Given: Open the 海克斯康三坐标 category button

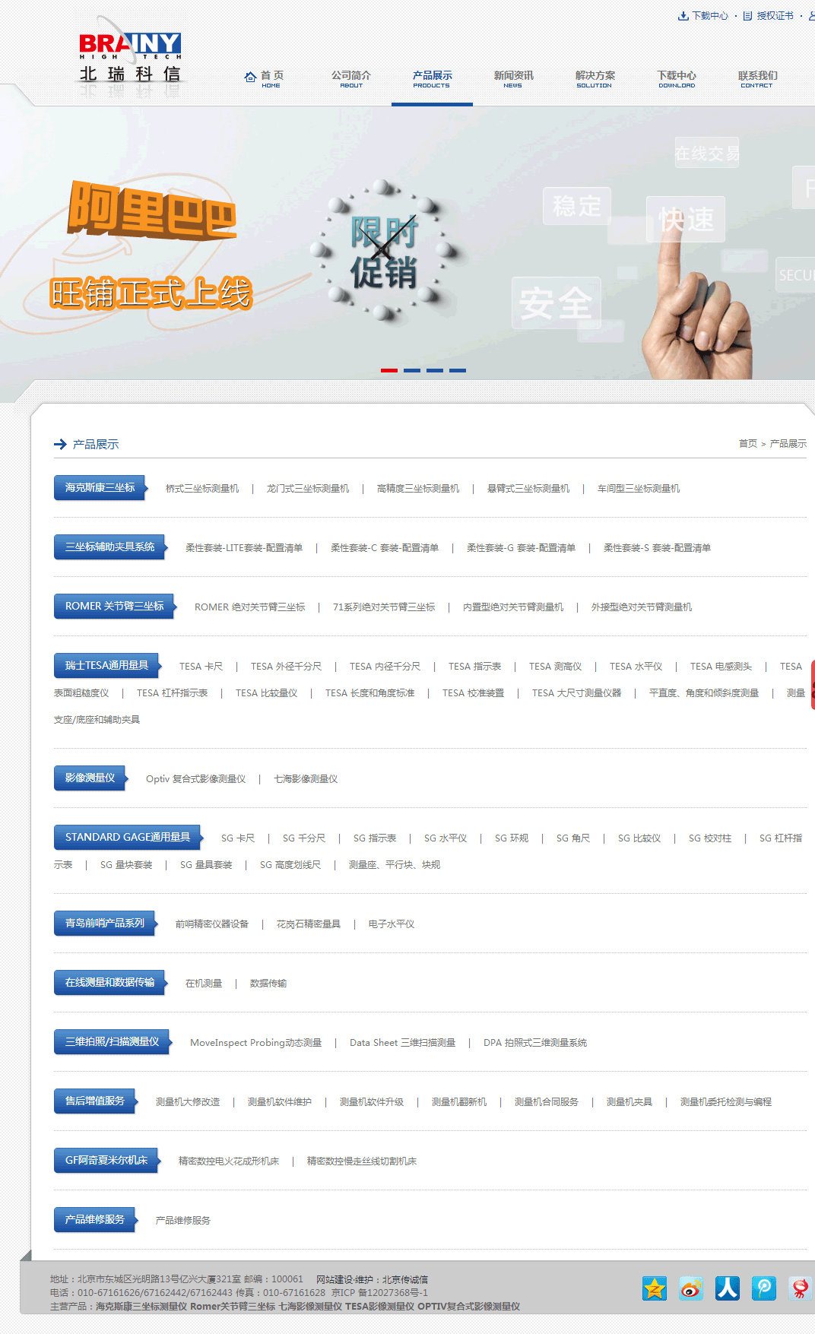Looking at the screenshot, I should (100, 488).
